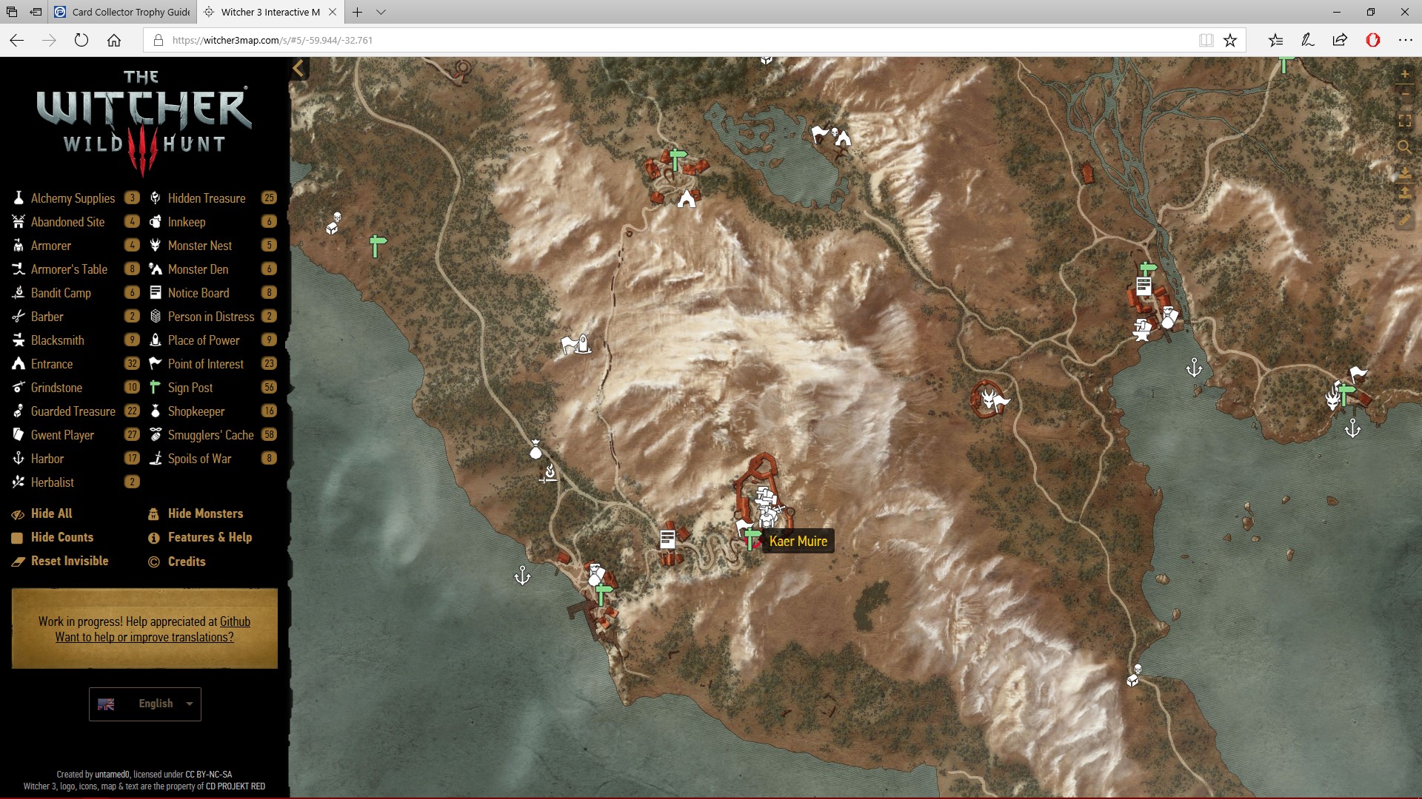The width and height of the screenshot is (1422, 799).
Task: Collapse the sidebar with chevron arrow
Action: (298, 69)
